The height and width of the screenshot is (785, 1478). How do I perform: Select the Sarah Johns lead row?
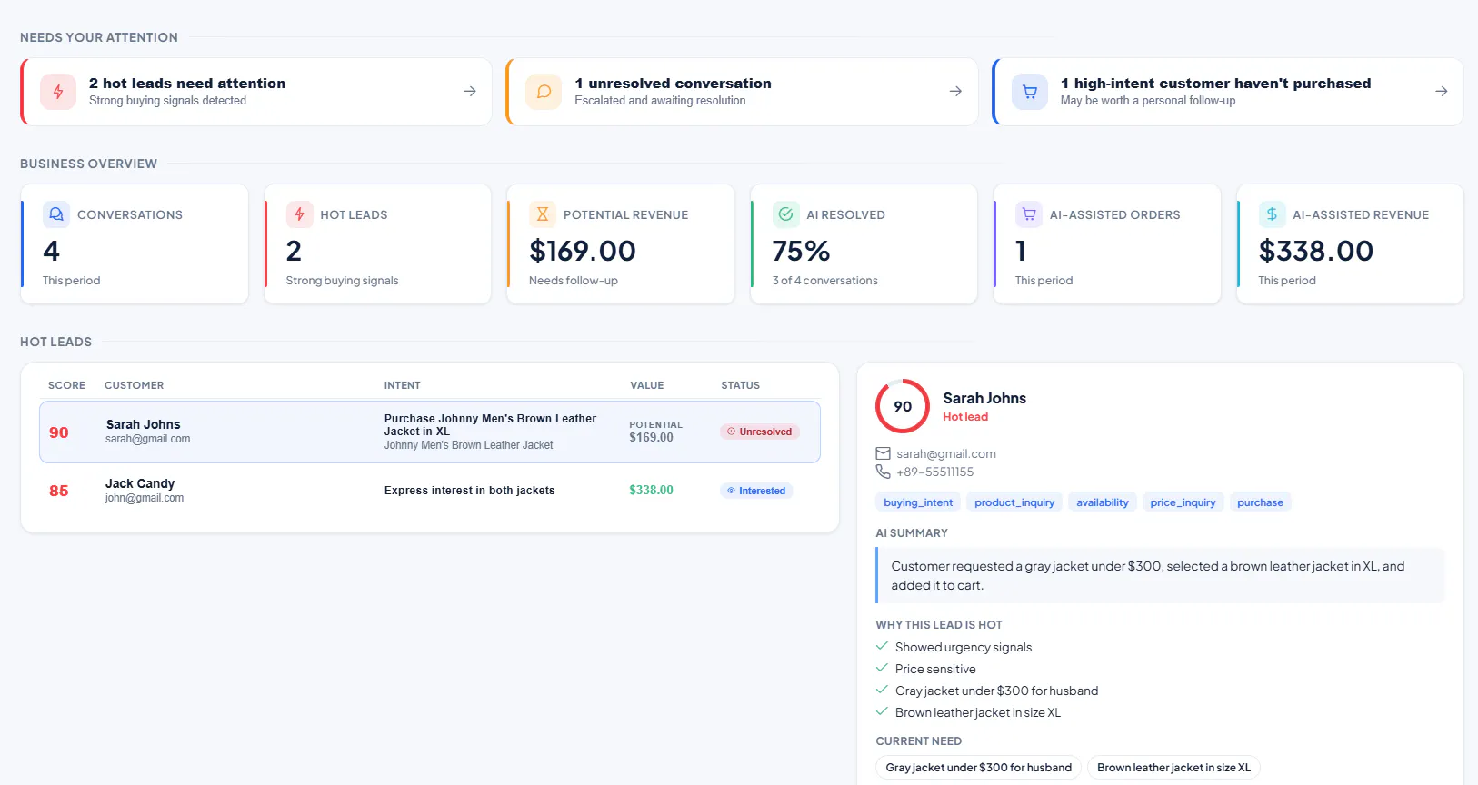click(430, 432)
